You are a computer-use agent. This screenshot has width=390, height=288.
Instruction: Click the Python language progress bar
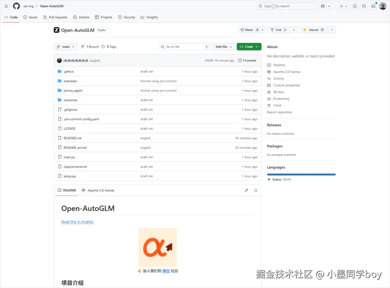(301, 174)
